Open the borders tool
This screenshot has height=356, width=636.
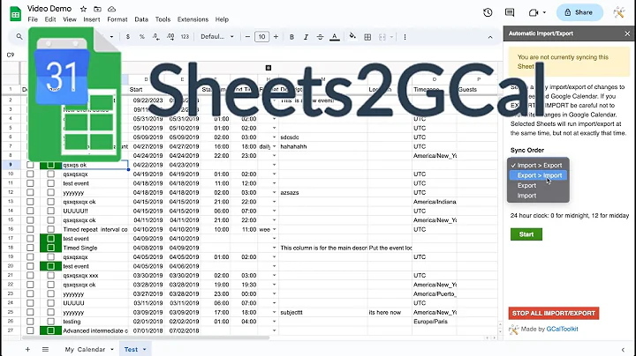click(x=367, y=37)
